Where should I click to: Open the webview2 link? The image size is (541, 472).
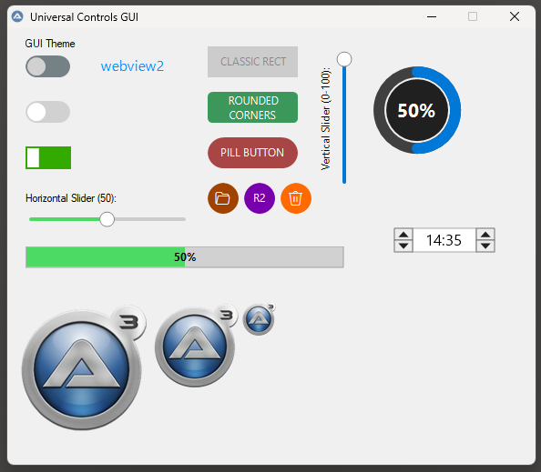point(132,66)
